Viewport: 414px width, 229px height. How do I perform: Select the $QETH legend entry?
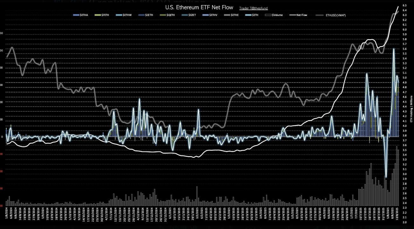click(x=171, y=15)
